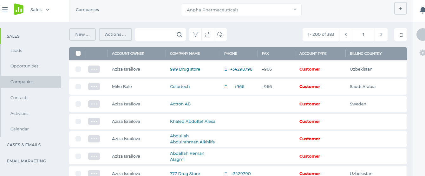The image size is (425, 176).
Task: Go to Opportunities in sidebar
Action: coord(24,66)
